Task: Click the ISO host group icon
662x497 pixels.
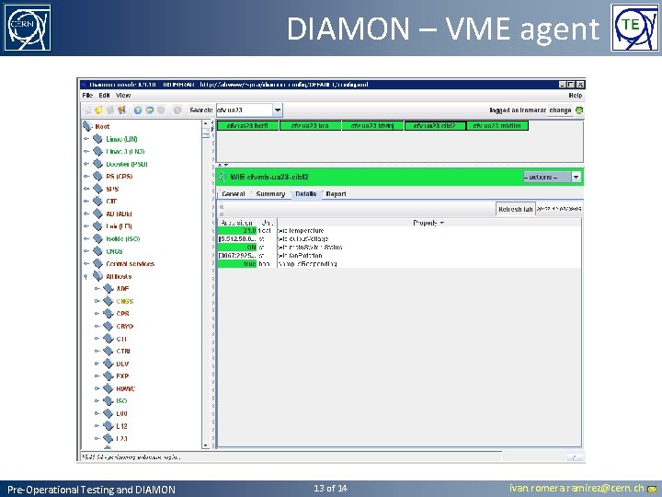Action: click(x=108, y=400)
